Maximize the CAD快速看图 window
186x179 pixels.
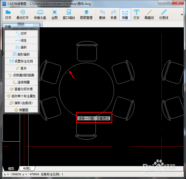pyautogui.click(x=169, y=3)
